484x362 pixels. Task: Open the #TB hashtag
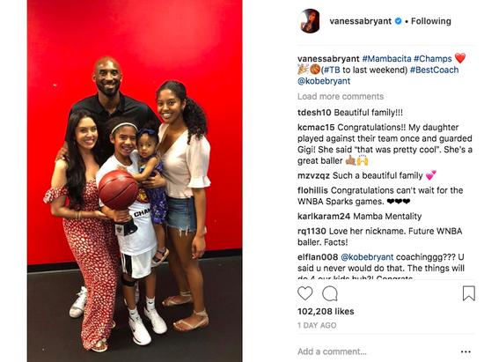(x=332, y=70)
